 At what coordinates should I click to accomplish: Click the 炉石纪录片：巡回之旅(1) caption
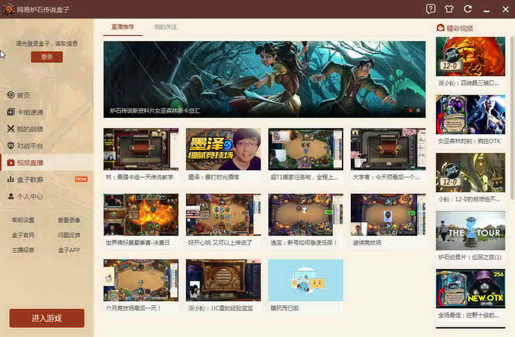[x=470, y=257]
